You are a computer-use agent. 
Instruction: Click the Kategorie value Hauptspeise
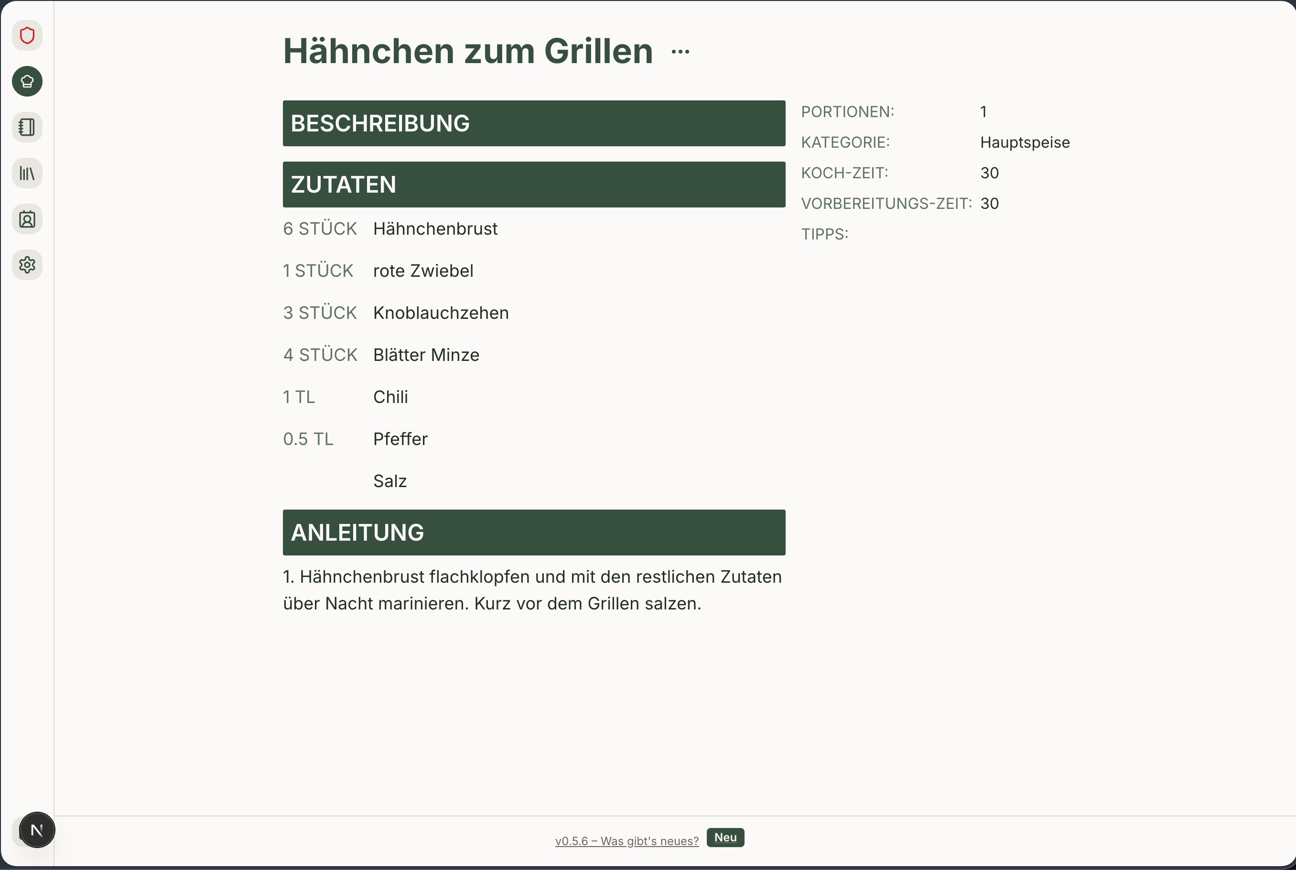1024,142
